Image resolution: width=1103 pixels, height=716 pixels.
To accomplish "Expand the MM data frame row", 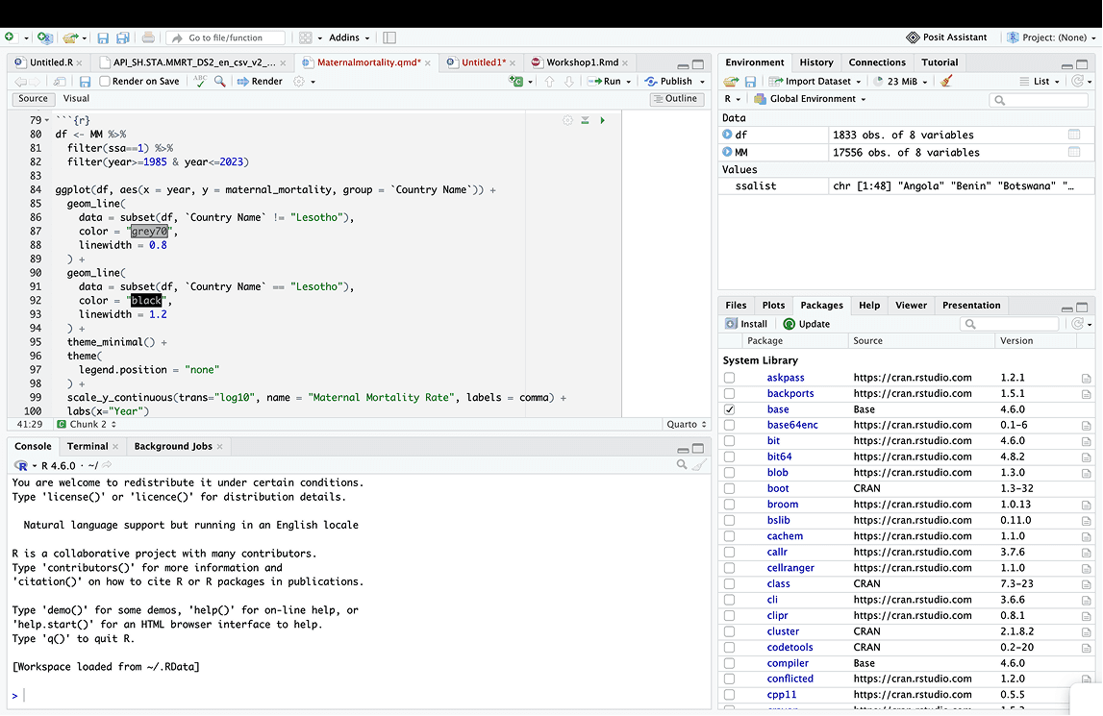I will click(x=727, y=152).
